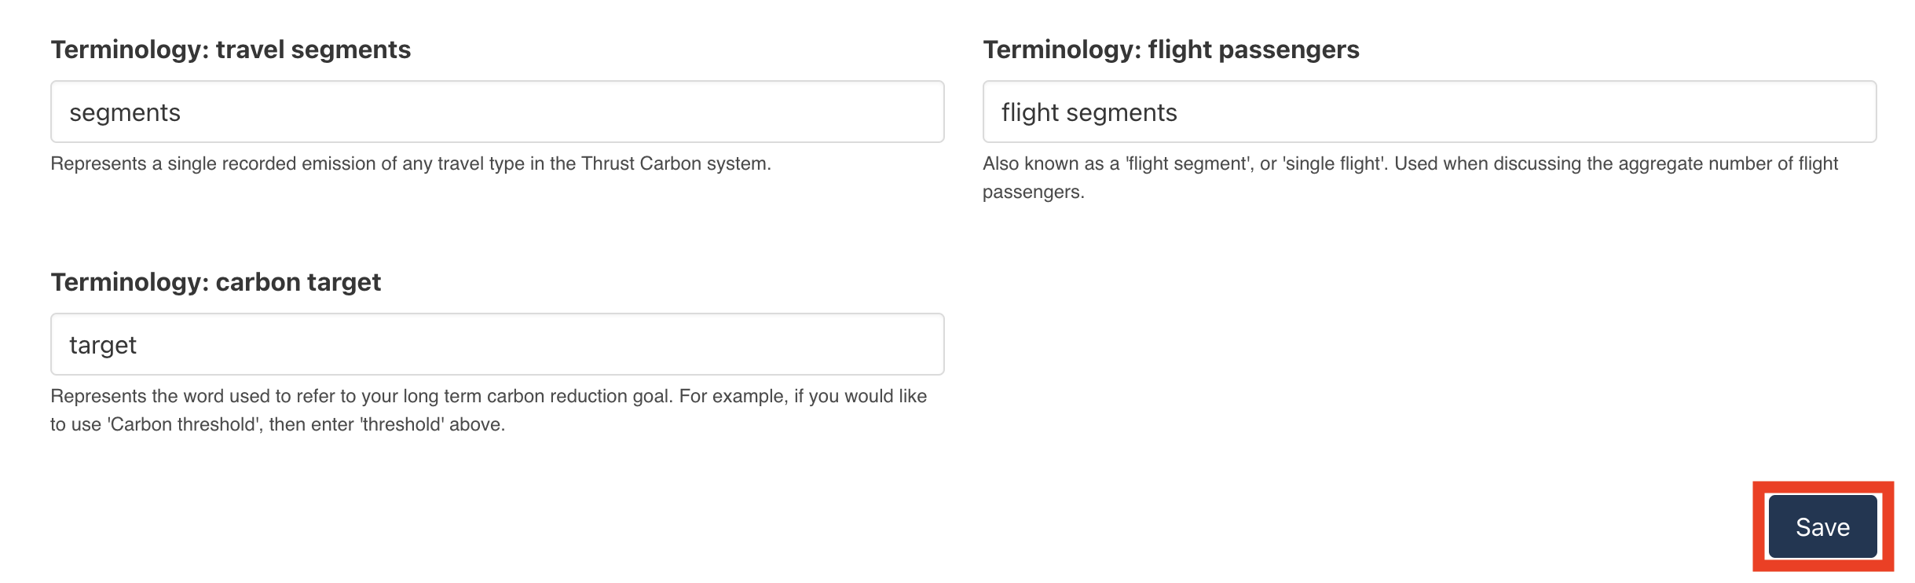Click the quoted 'single flight' phrase
1915x583 pixels.
pos(1333,163)
